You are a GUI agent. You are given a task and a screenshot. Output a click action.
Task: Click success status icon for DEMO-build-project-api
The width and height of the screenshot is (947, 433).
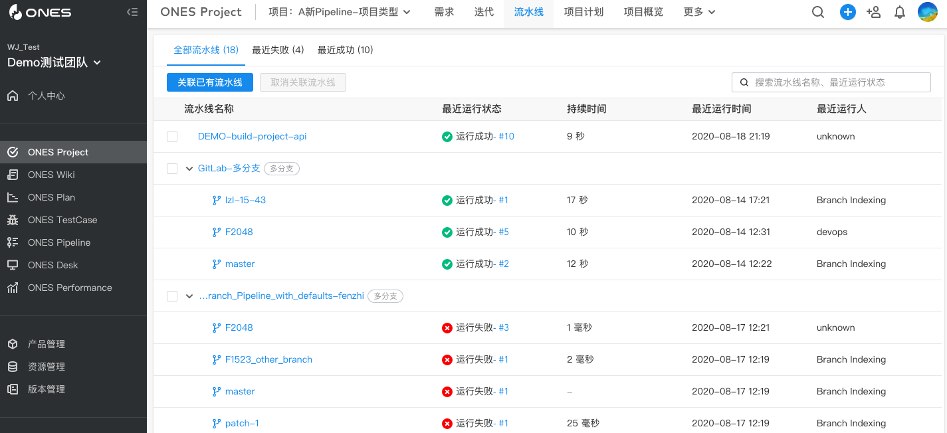click(x=447, y=136)
